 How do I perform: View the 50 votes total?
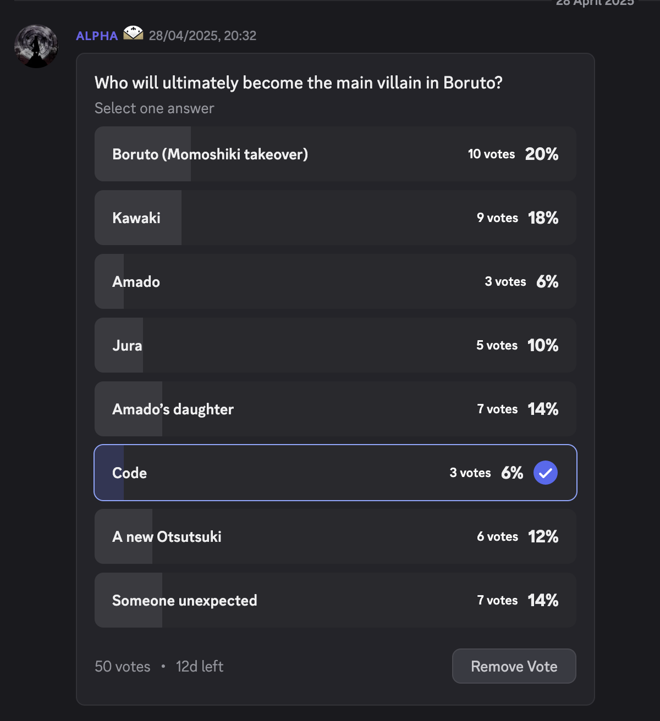[x=123, y=667]
